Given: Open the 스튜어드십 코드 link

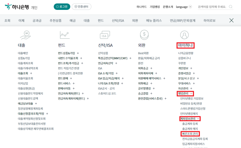Looking at the screenshot, I should [x=107, y=93].
